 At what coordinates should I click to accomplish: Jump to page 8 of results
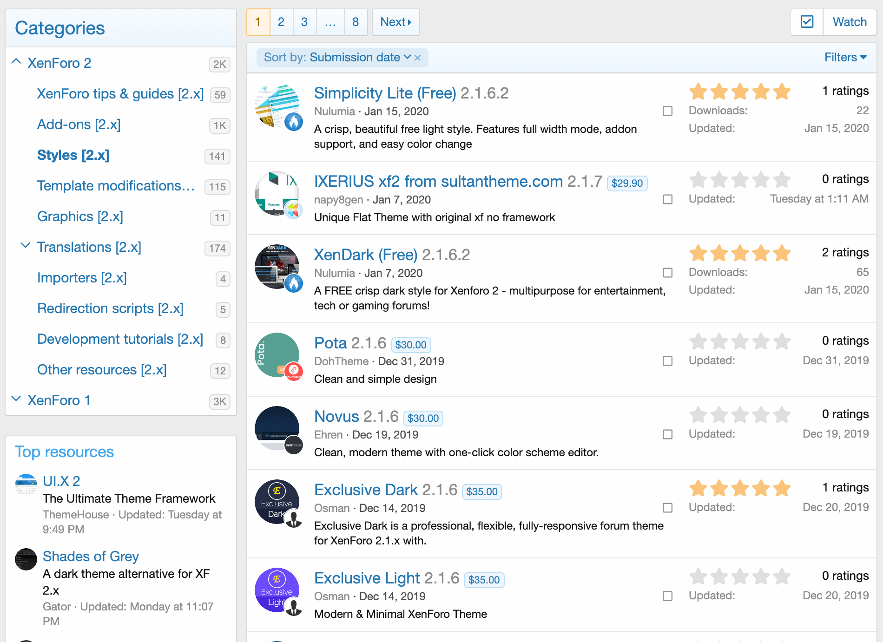click(x=356, y=22)
